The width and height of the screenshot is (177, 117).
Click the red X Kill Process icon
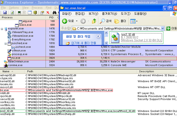[x=48, y=13]
